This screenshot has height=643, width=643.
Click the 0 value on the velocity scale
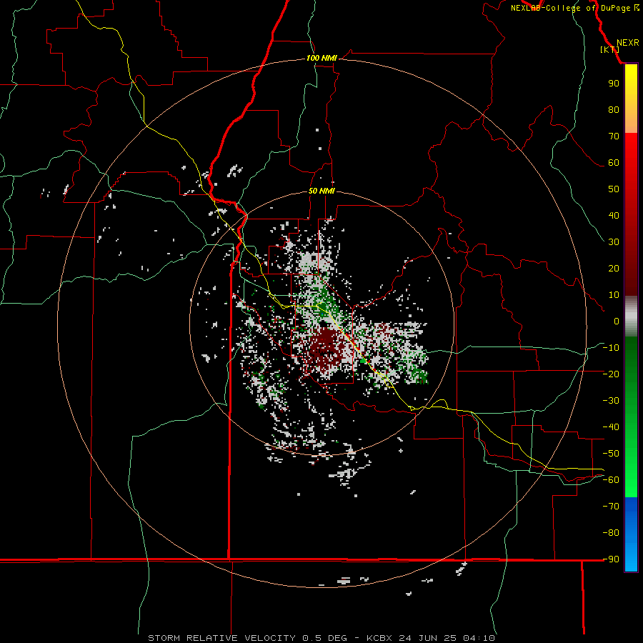pos(617,321)
